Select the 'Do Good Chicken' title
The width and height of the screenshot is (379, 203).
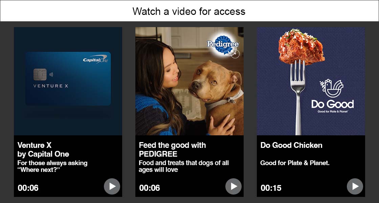click(x=291, y=145)
